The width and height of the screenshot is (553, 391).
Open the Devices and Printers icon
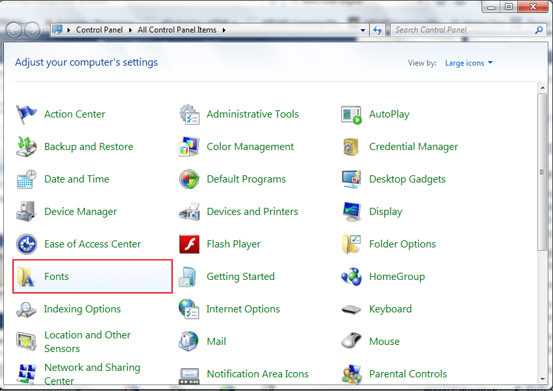[189, 212]
